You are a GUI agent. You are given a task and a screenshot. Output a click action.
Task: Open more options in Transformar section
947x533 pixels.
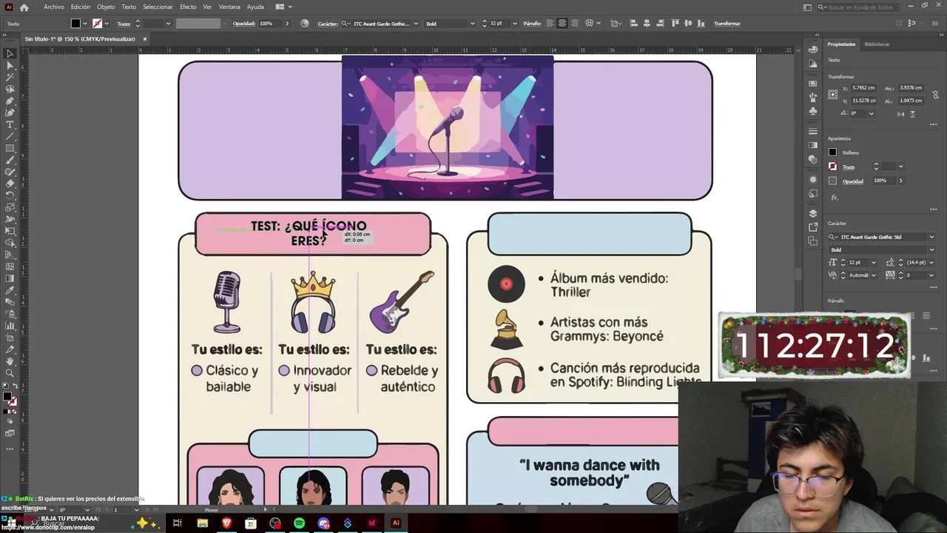coord(934,124)
